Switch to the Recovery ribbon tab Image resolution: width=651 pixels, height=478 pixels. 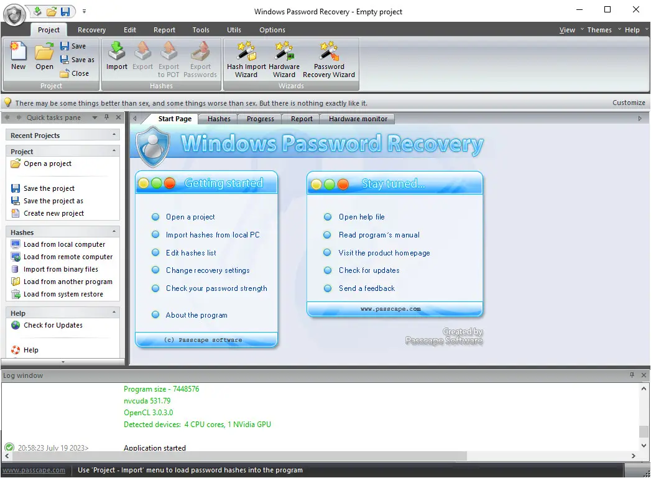click(92, 30)
